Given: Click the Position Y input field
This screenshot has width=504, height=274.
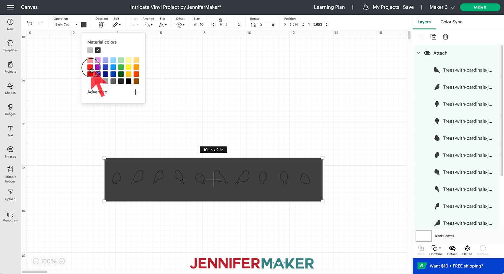Looking at the screenshot, I should coord(318,25).
